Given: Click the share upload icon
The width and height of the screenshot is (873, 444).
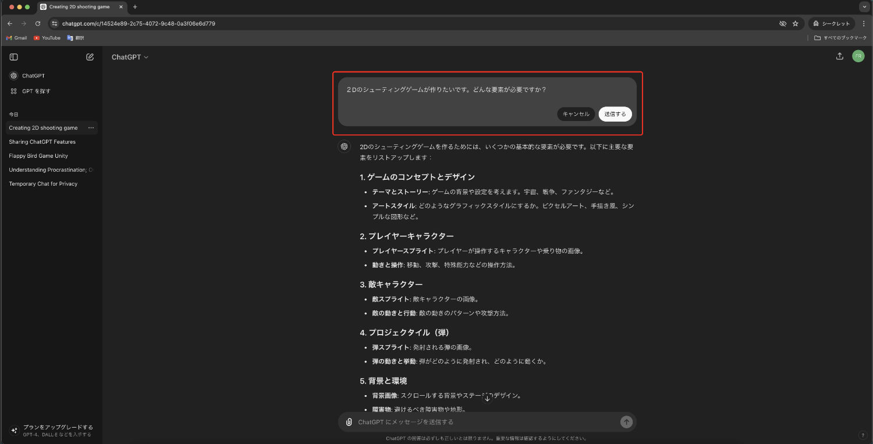Looking at the screenshot, I should coord(839,56).
